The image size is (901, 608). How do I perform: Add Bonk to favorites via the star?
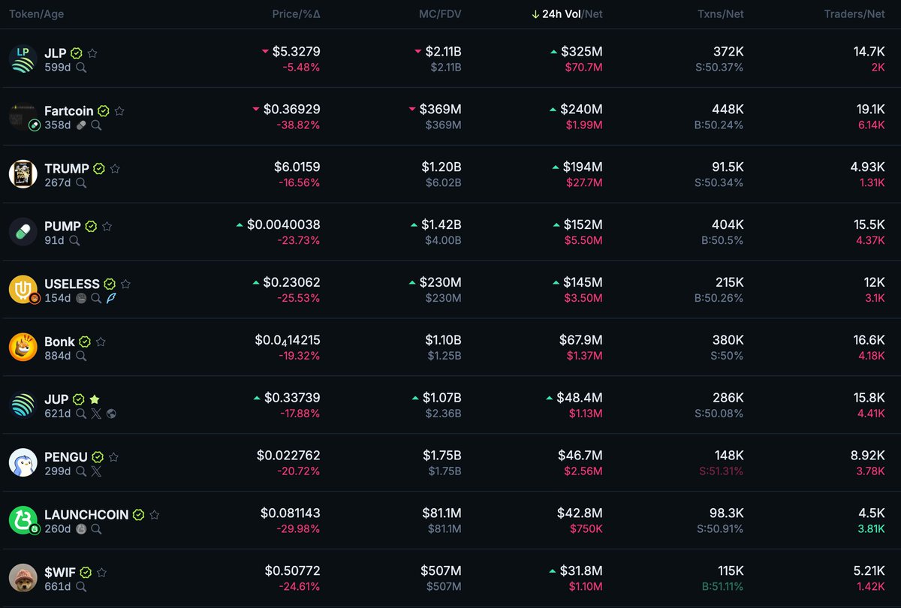(x=101, y=342)
